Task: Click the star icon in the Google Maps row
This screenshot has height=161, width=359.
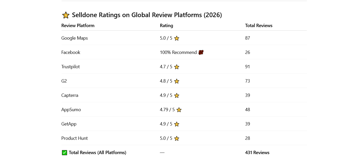Action: coord(177,38)
